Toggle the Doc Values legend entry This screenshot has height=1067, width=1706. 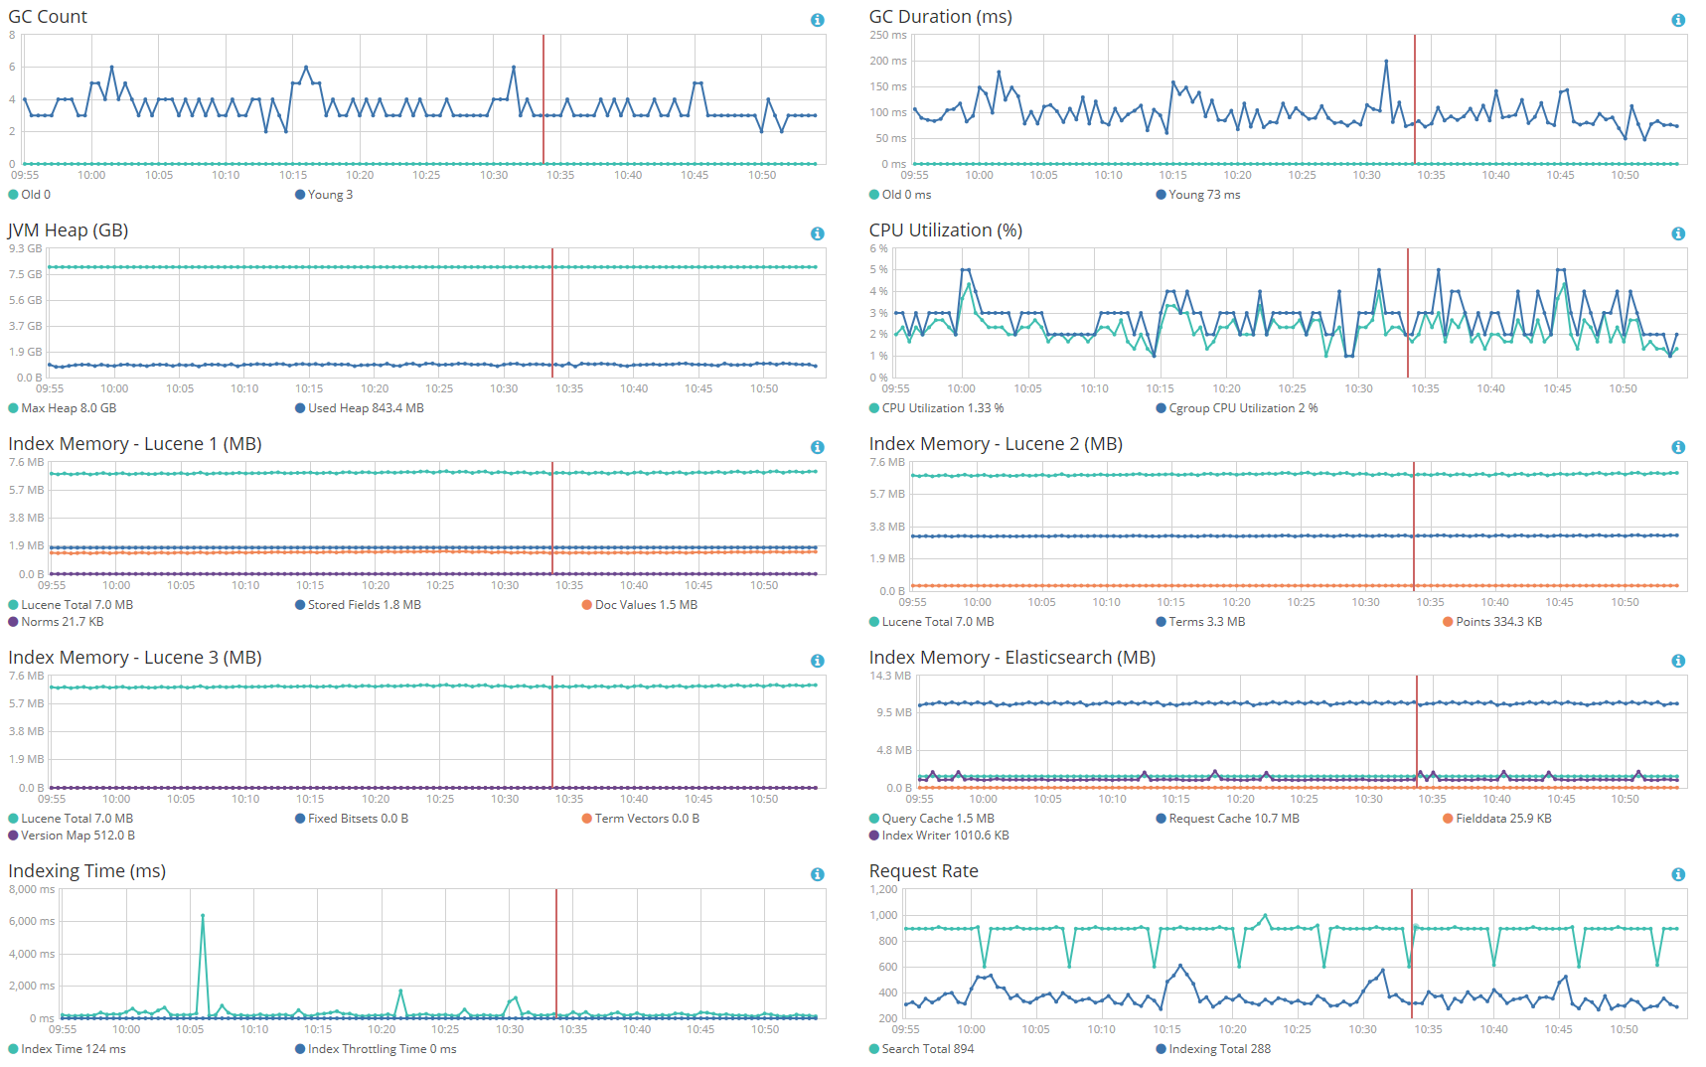(x=640, y=605)
